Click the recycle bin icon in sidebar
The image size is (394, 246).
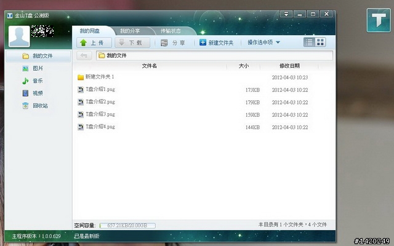pyautogui.click(x=25, y=106)
